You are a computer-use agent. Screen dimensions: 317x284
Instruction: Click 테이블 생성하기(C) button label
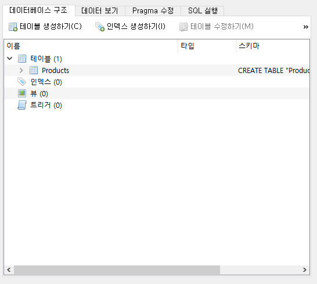pyautogui.click(x=51, y=27)
